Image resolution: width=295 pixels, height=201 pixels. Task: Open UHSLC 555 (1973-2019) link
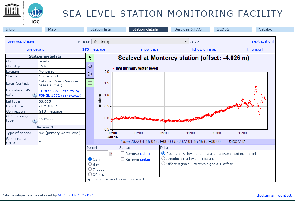pyautogui.click(x=59, y=91)
